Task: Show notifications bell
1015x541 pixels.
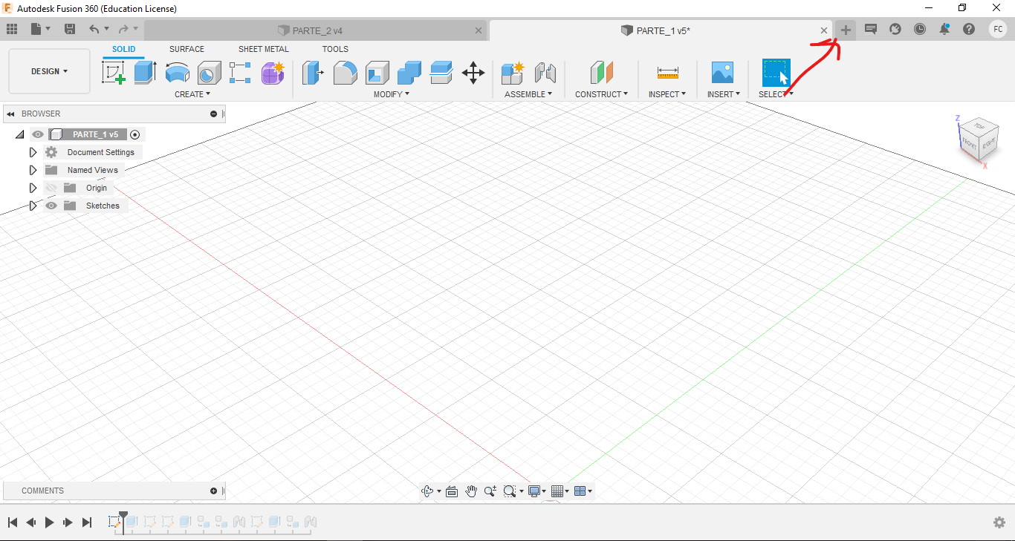Action: (944, 29)
